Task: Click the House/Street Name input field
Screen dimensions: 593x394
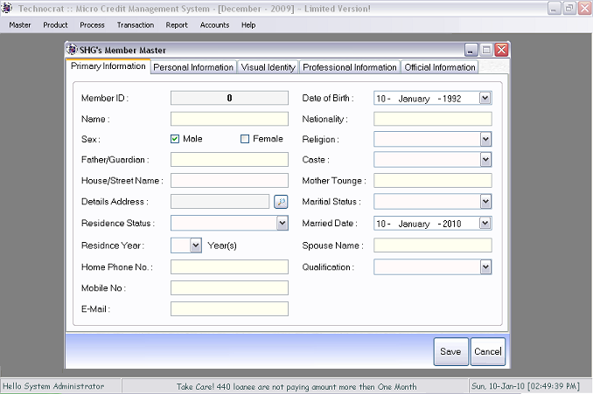Action: point(229,181)
